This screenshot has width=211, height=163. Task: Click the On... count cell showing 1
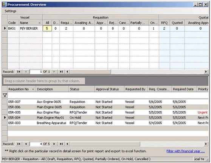click(x=154, y=28)
